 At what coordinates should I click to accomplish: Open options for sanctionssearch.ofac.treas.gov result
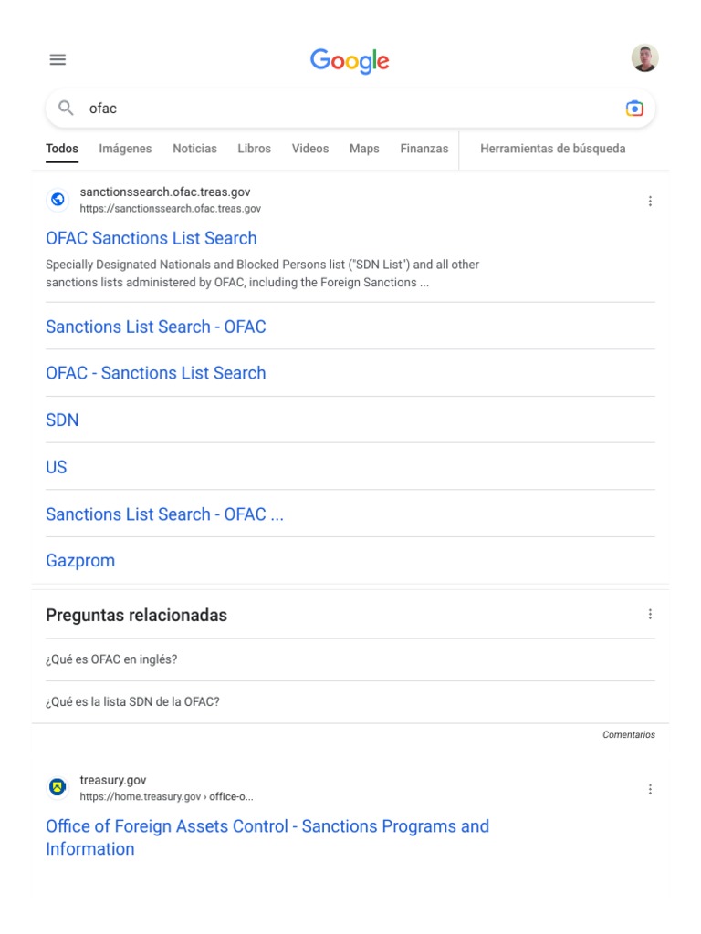pos(650,201)
